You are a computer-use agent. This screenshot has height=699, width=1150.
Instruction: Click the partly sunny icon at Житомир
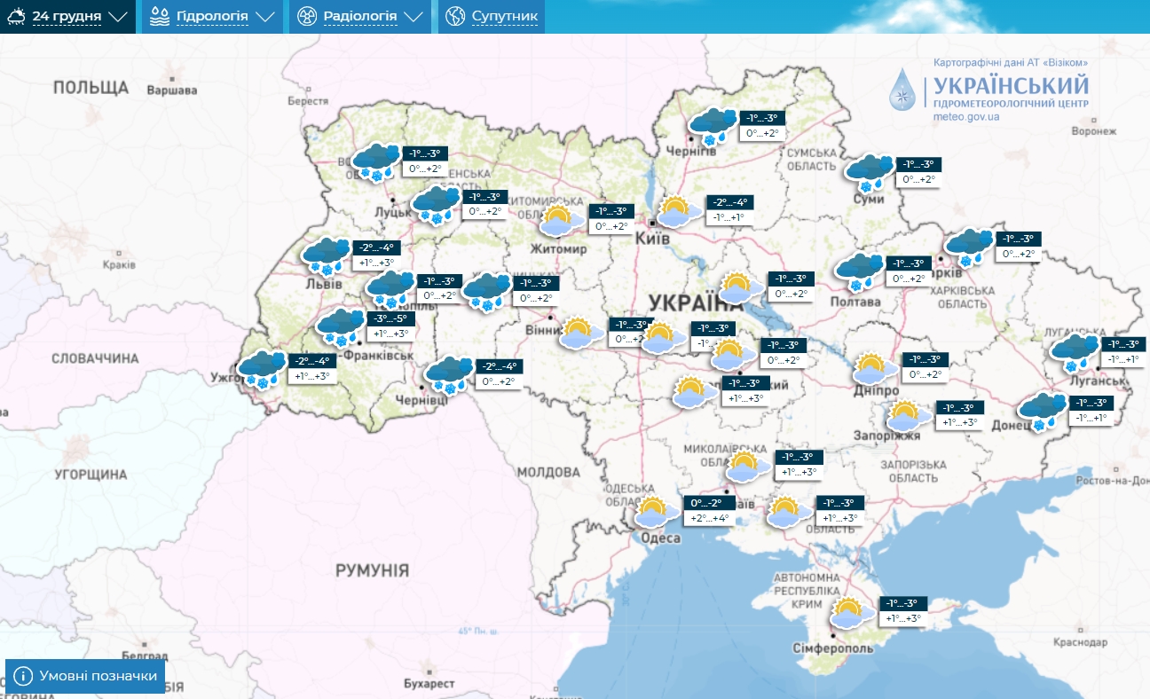point(560,220)
